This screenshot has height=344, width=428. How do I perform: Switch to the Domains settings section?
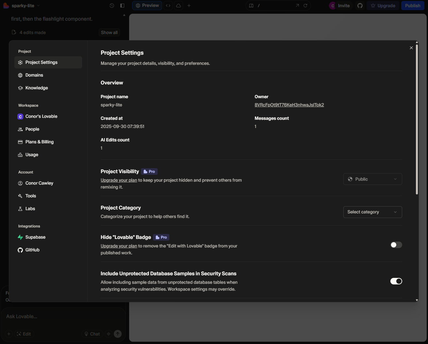click(34, 75)
